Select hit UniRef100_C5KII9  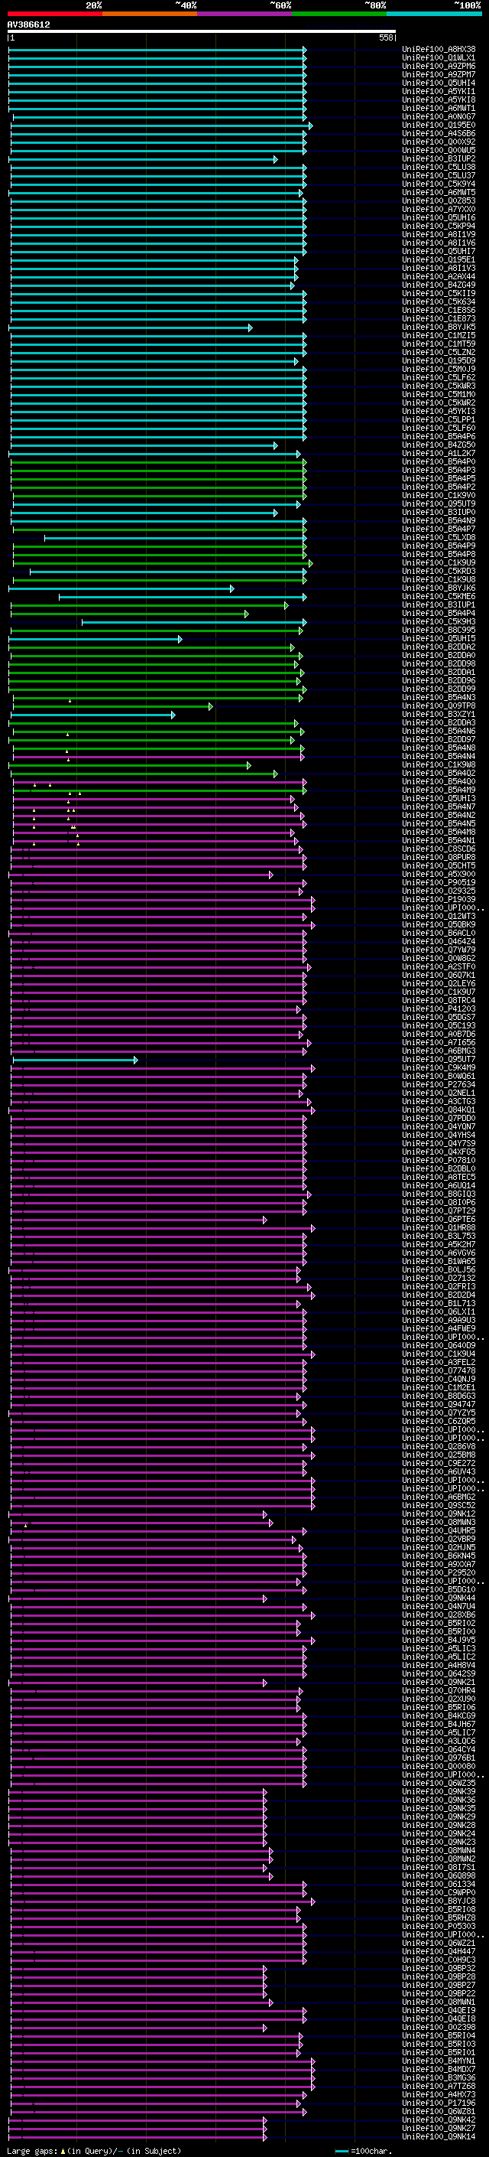[439, 293]
